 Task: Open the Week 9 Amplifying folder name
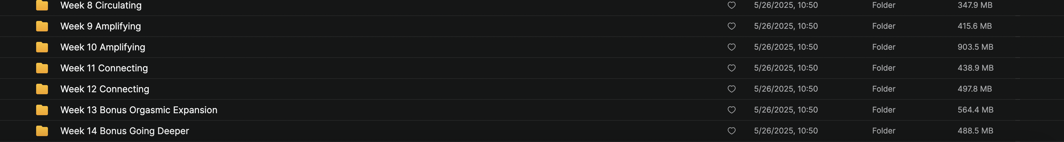pos(100,27)
